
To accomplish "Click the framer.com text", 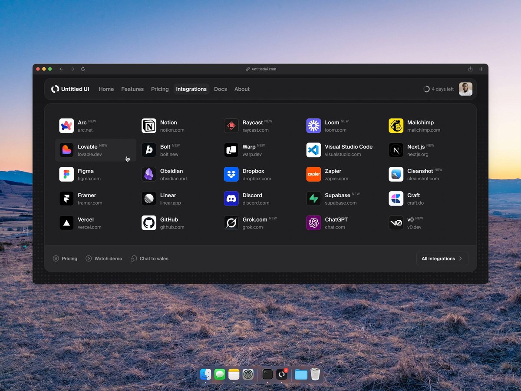I will coord(90,203).
